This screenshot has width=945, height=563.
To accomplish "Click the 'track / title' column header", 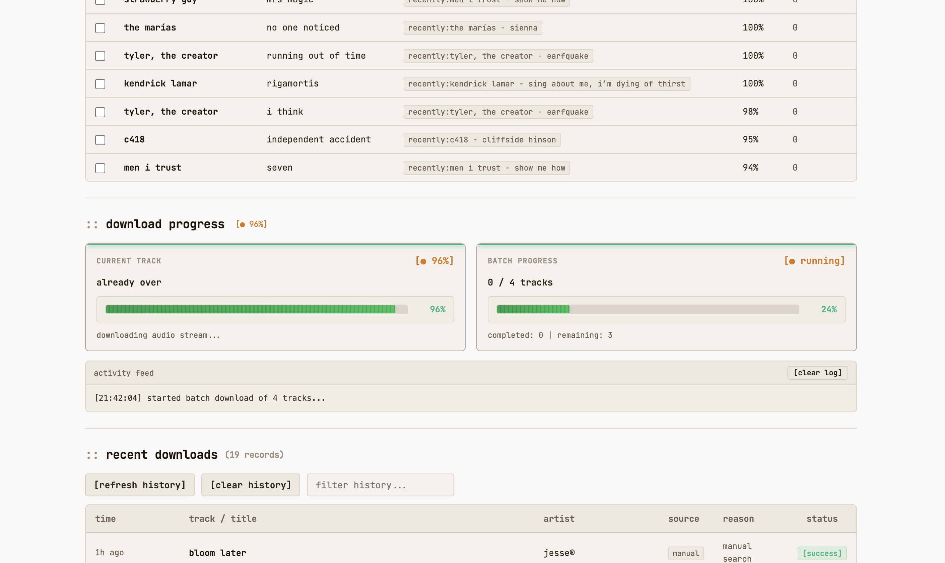I will point(222,519).
